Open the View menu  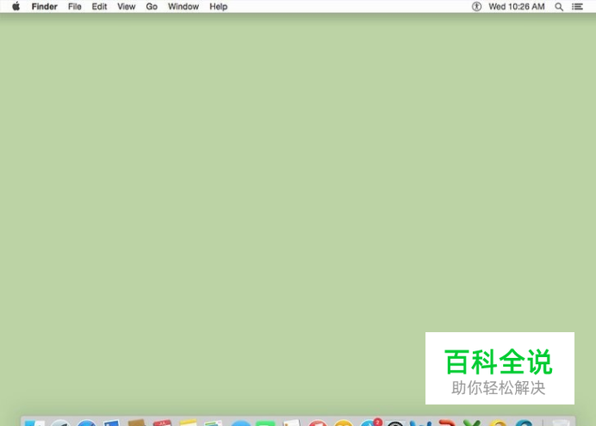click(127, 7)
